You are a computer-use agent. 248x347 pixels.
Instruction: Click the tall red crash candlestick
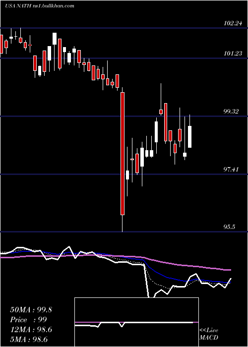pyautogui.click(x=122, y=154)
